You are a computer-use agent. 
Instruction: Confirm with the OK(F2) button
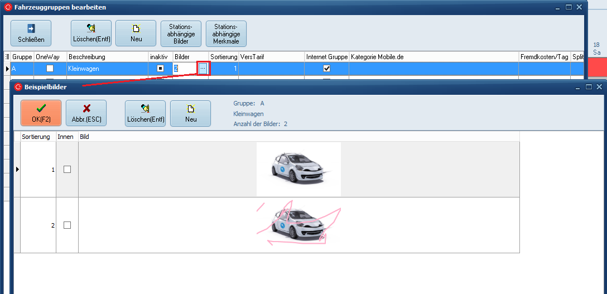41,113
